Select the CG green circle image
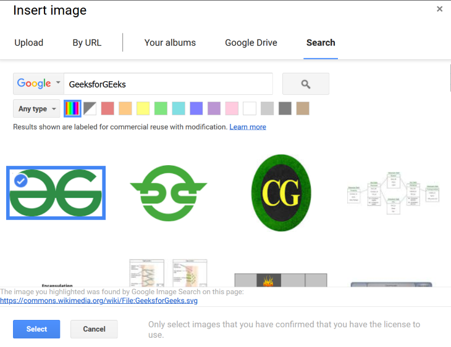Screen dimensions: 451x347 point(281,193)
